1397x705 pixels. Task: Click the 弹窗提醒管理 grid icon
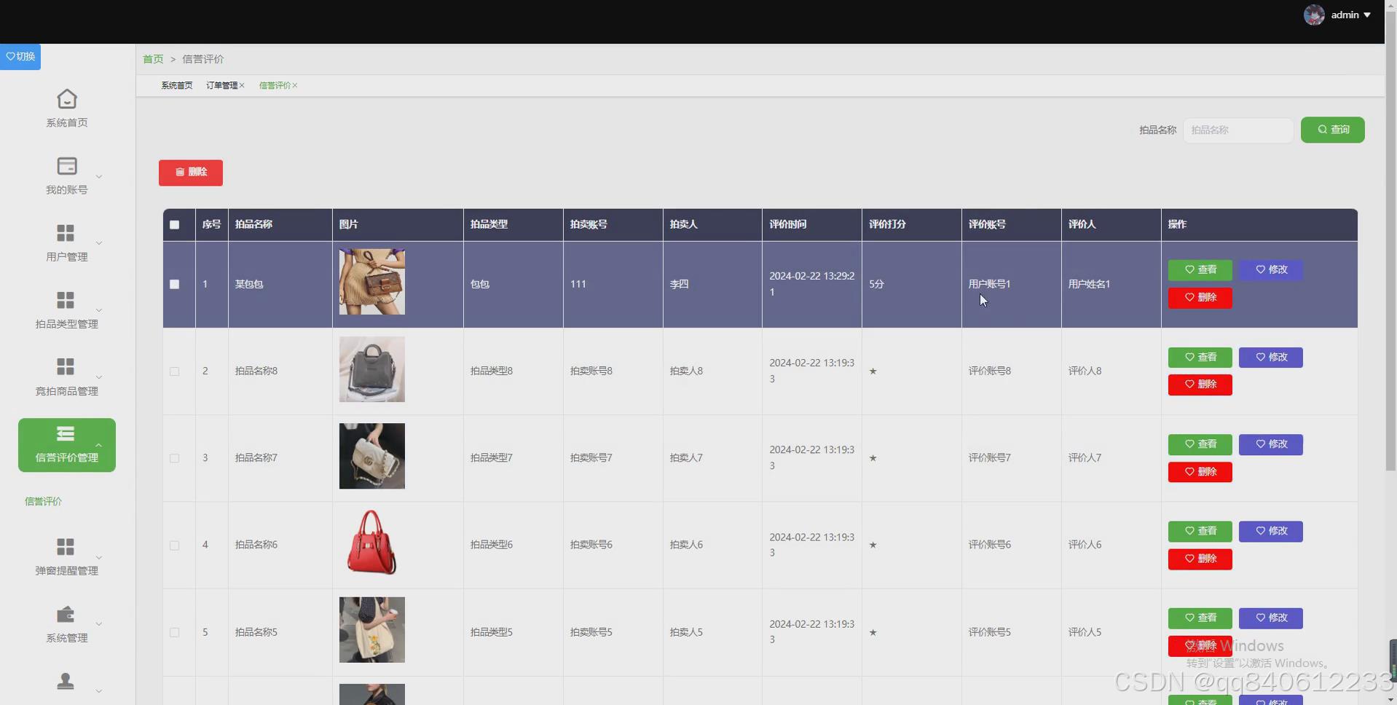pos(66,546)
